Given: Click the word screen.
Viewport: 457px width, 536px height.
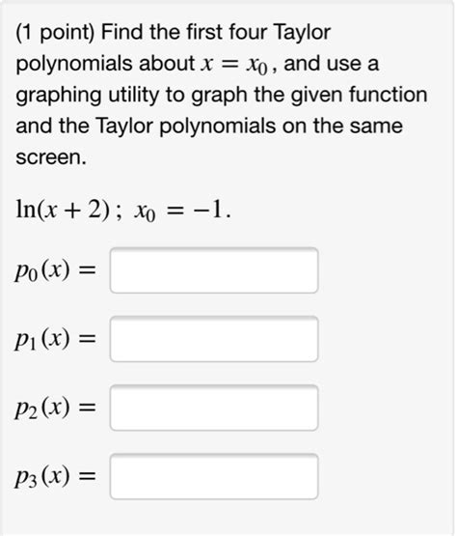Looking at the screenshot, I should tap(50, 158).
